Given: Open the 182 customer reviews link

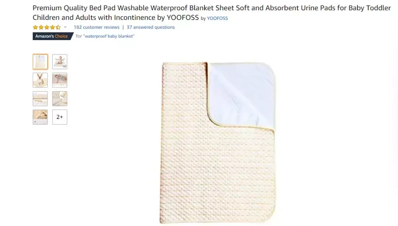Looking at the screenshot, I should point(97,27).
